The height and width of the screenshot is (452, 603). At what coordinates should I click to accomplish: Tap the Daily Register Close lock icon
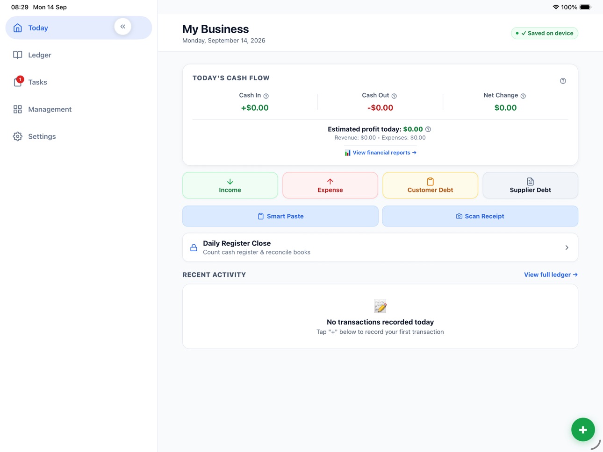[x=194, y=247]
